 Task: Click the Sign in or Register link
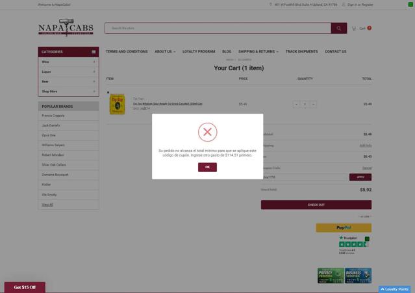pyautogui.click(x=360, y=5)
